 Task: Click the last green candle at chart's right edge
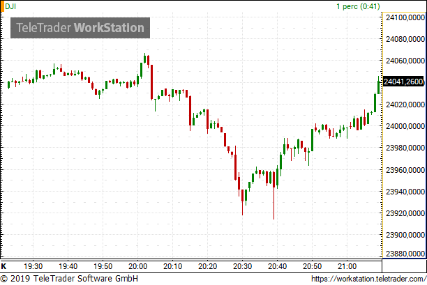click(x=379, y=86)
